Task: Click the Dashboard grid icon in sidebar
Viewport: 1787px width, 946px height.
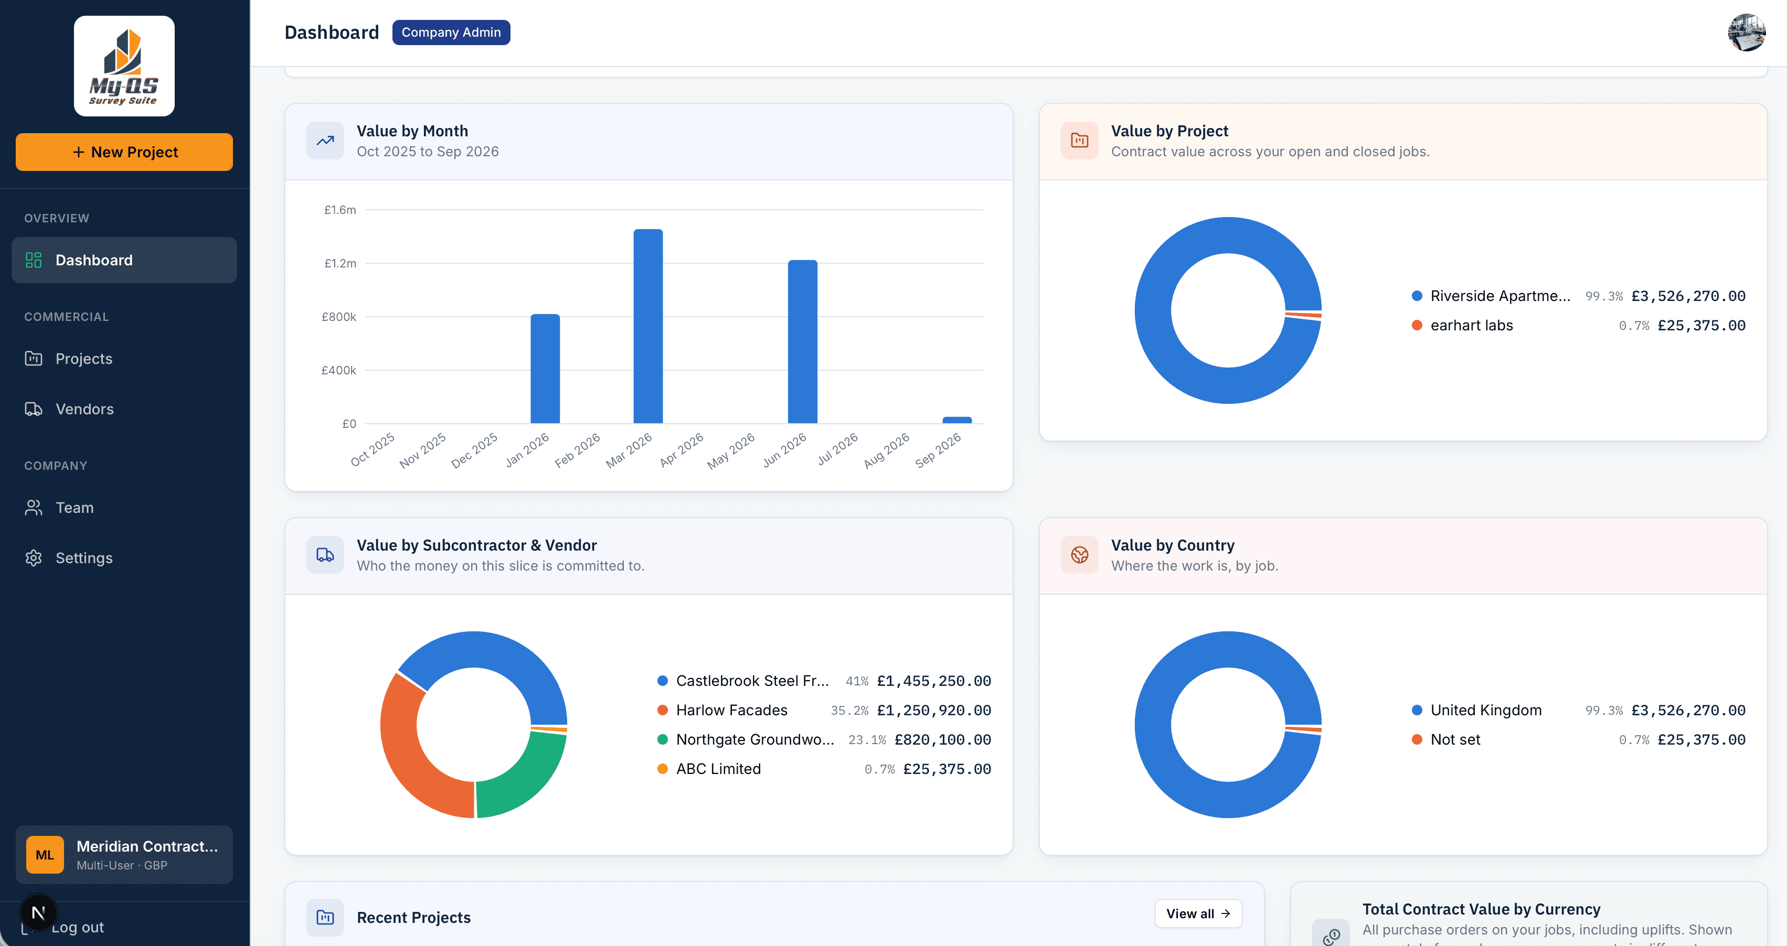Action: (x=33, y=260)
